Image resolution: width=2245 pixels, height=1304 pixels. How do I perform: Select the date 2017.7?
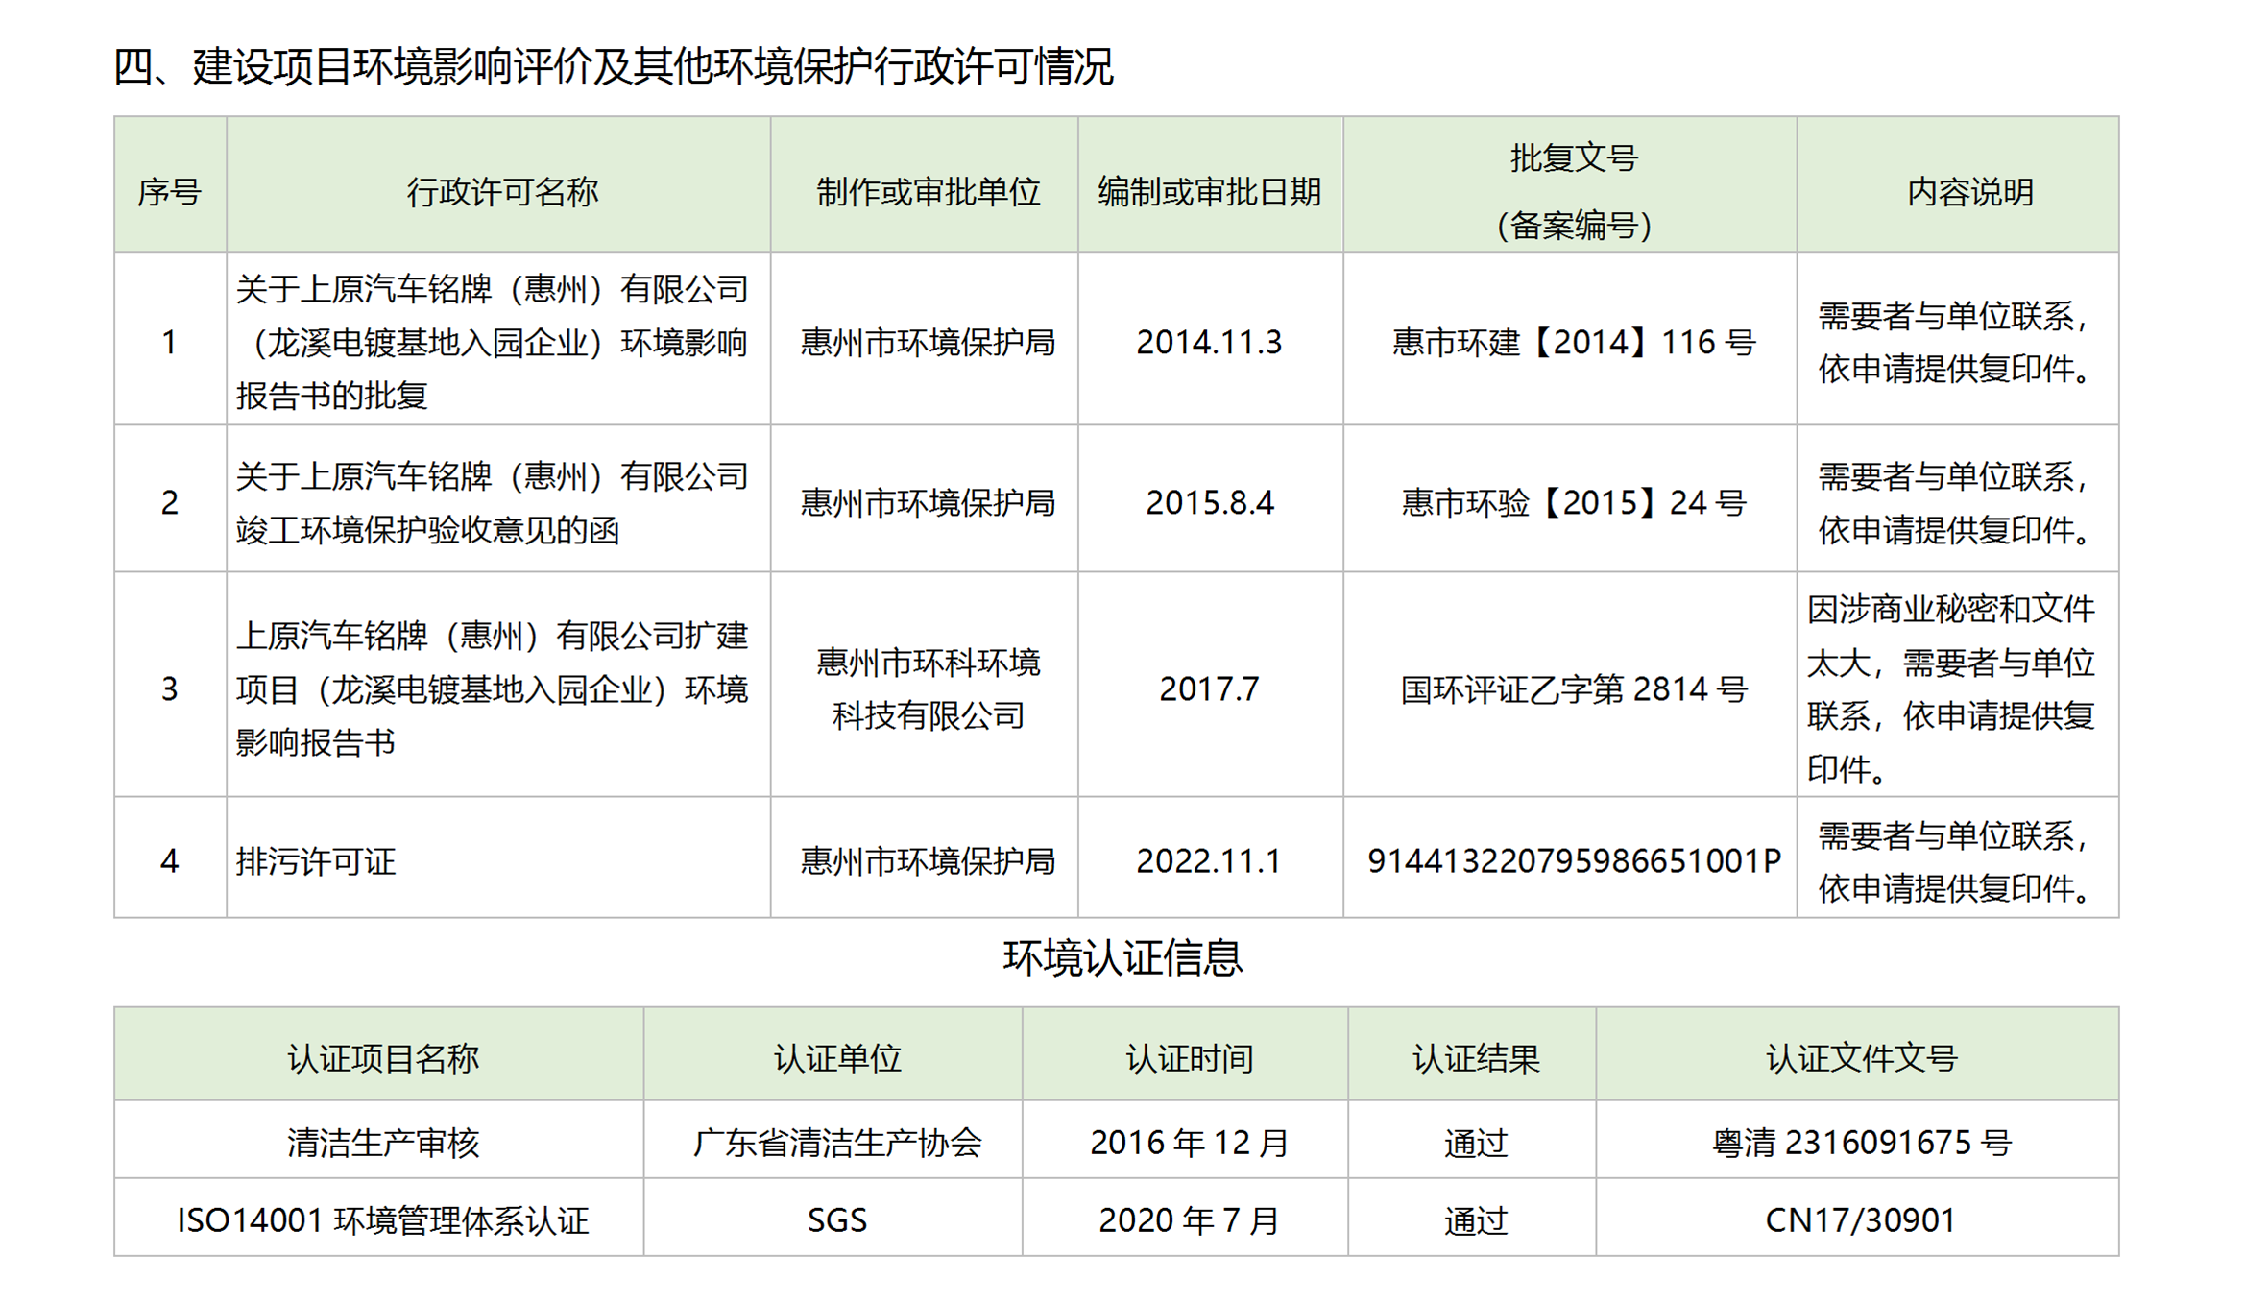click(1209, 688)
